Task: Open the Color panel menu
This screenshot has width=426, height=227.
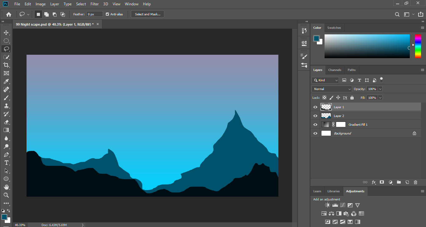Action: coord(423,28)
